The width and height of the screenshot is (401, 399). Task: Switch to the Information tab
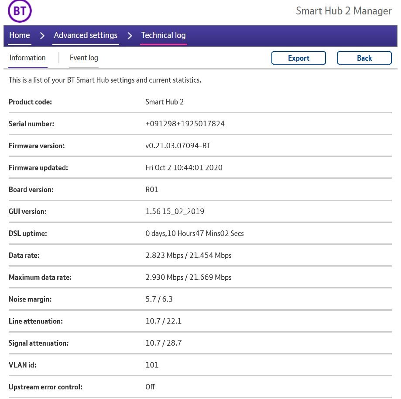point(27,58)
